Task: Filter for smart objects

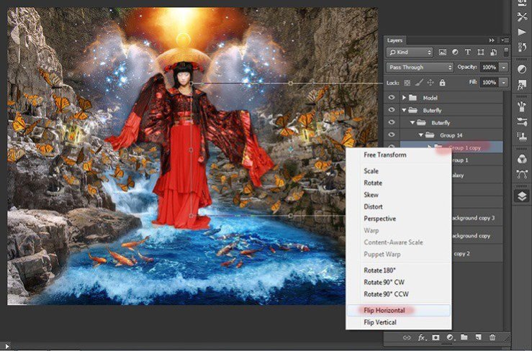Action: [x=493, y=53]
